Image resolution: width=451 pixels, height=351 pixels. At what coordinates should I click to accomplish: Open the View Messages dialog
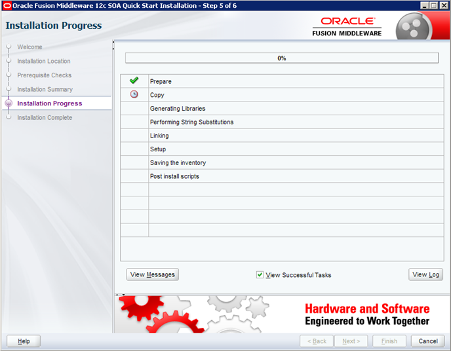(x=153, y=274)
